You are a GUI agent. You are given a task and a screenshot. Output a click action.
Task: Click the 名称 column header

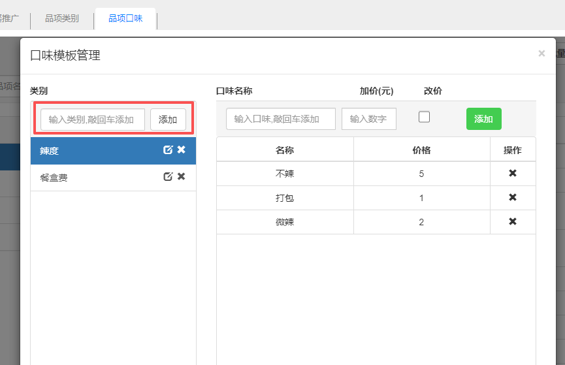click(x=285, y=150)
